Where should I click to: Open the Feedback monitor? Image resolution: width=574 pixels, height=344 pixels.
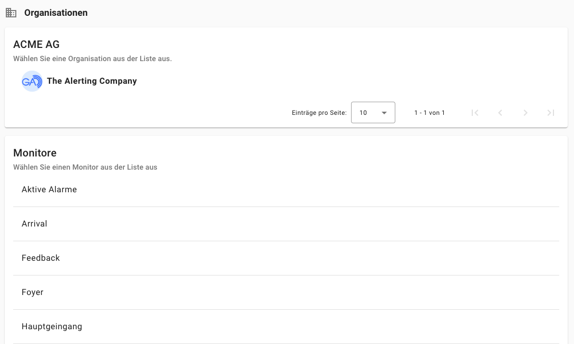(x=41, y=258)
